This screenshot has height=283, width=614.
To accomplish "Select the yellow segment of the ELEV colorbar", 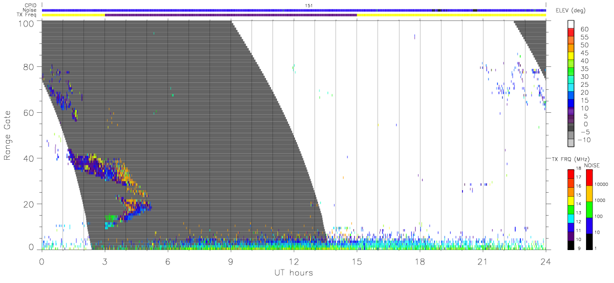I will (571, 56).
